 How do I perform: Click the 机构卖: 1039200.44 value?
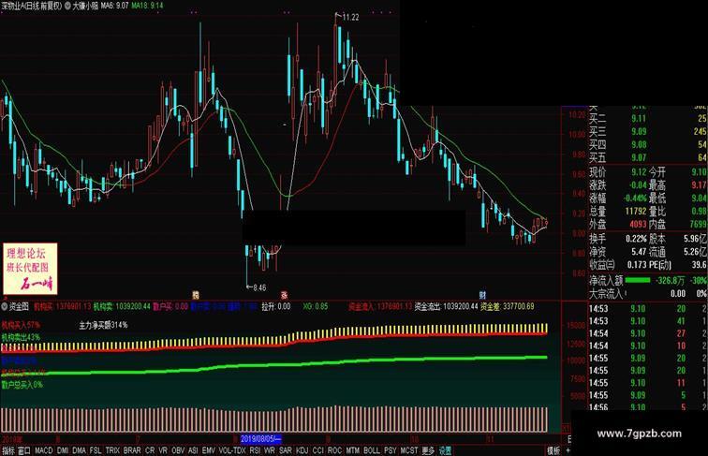122,306
